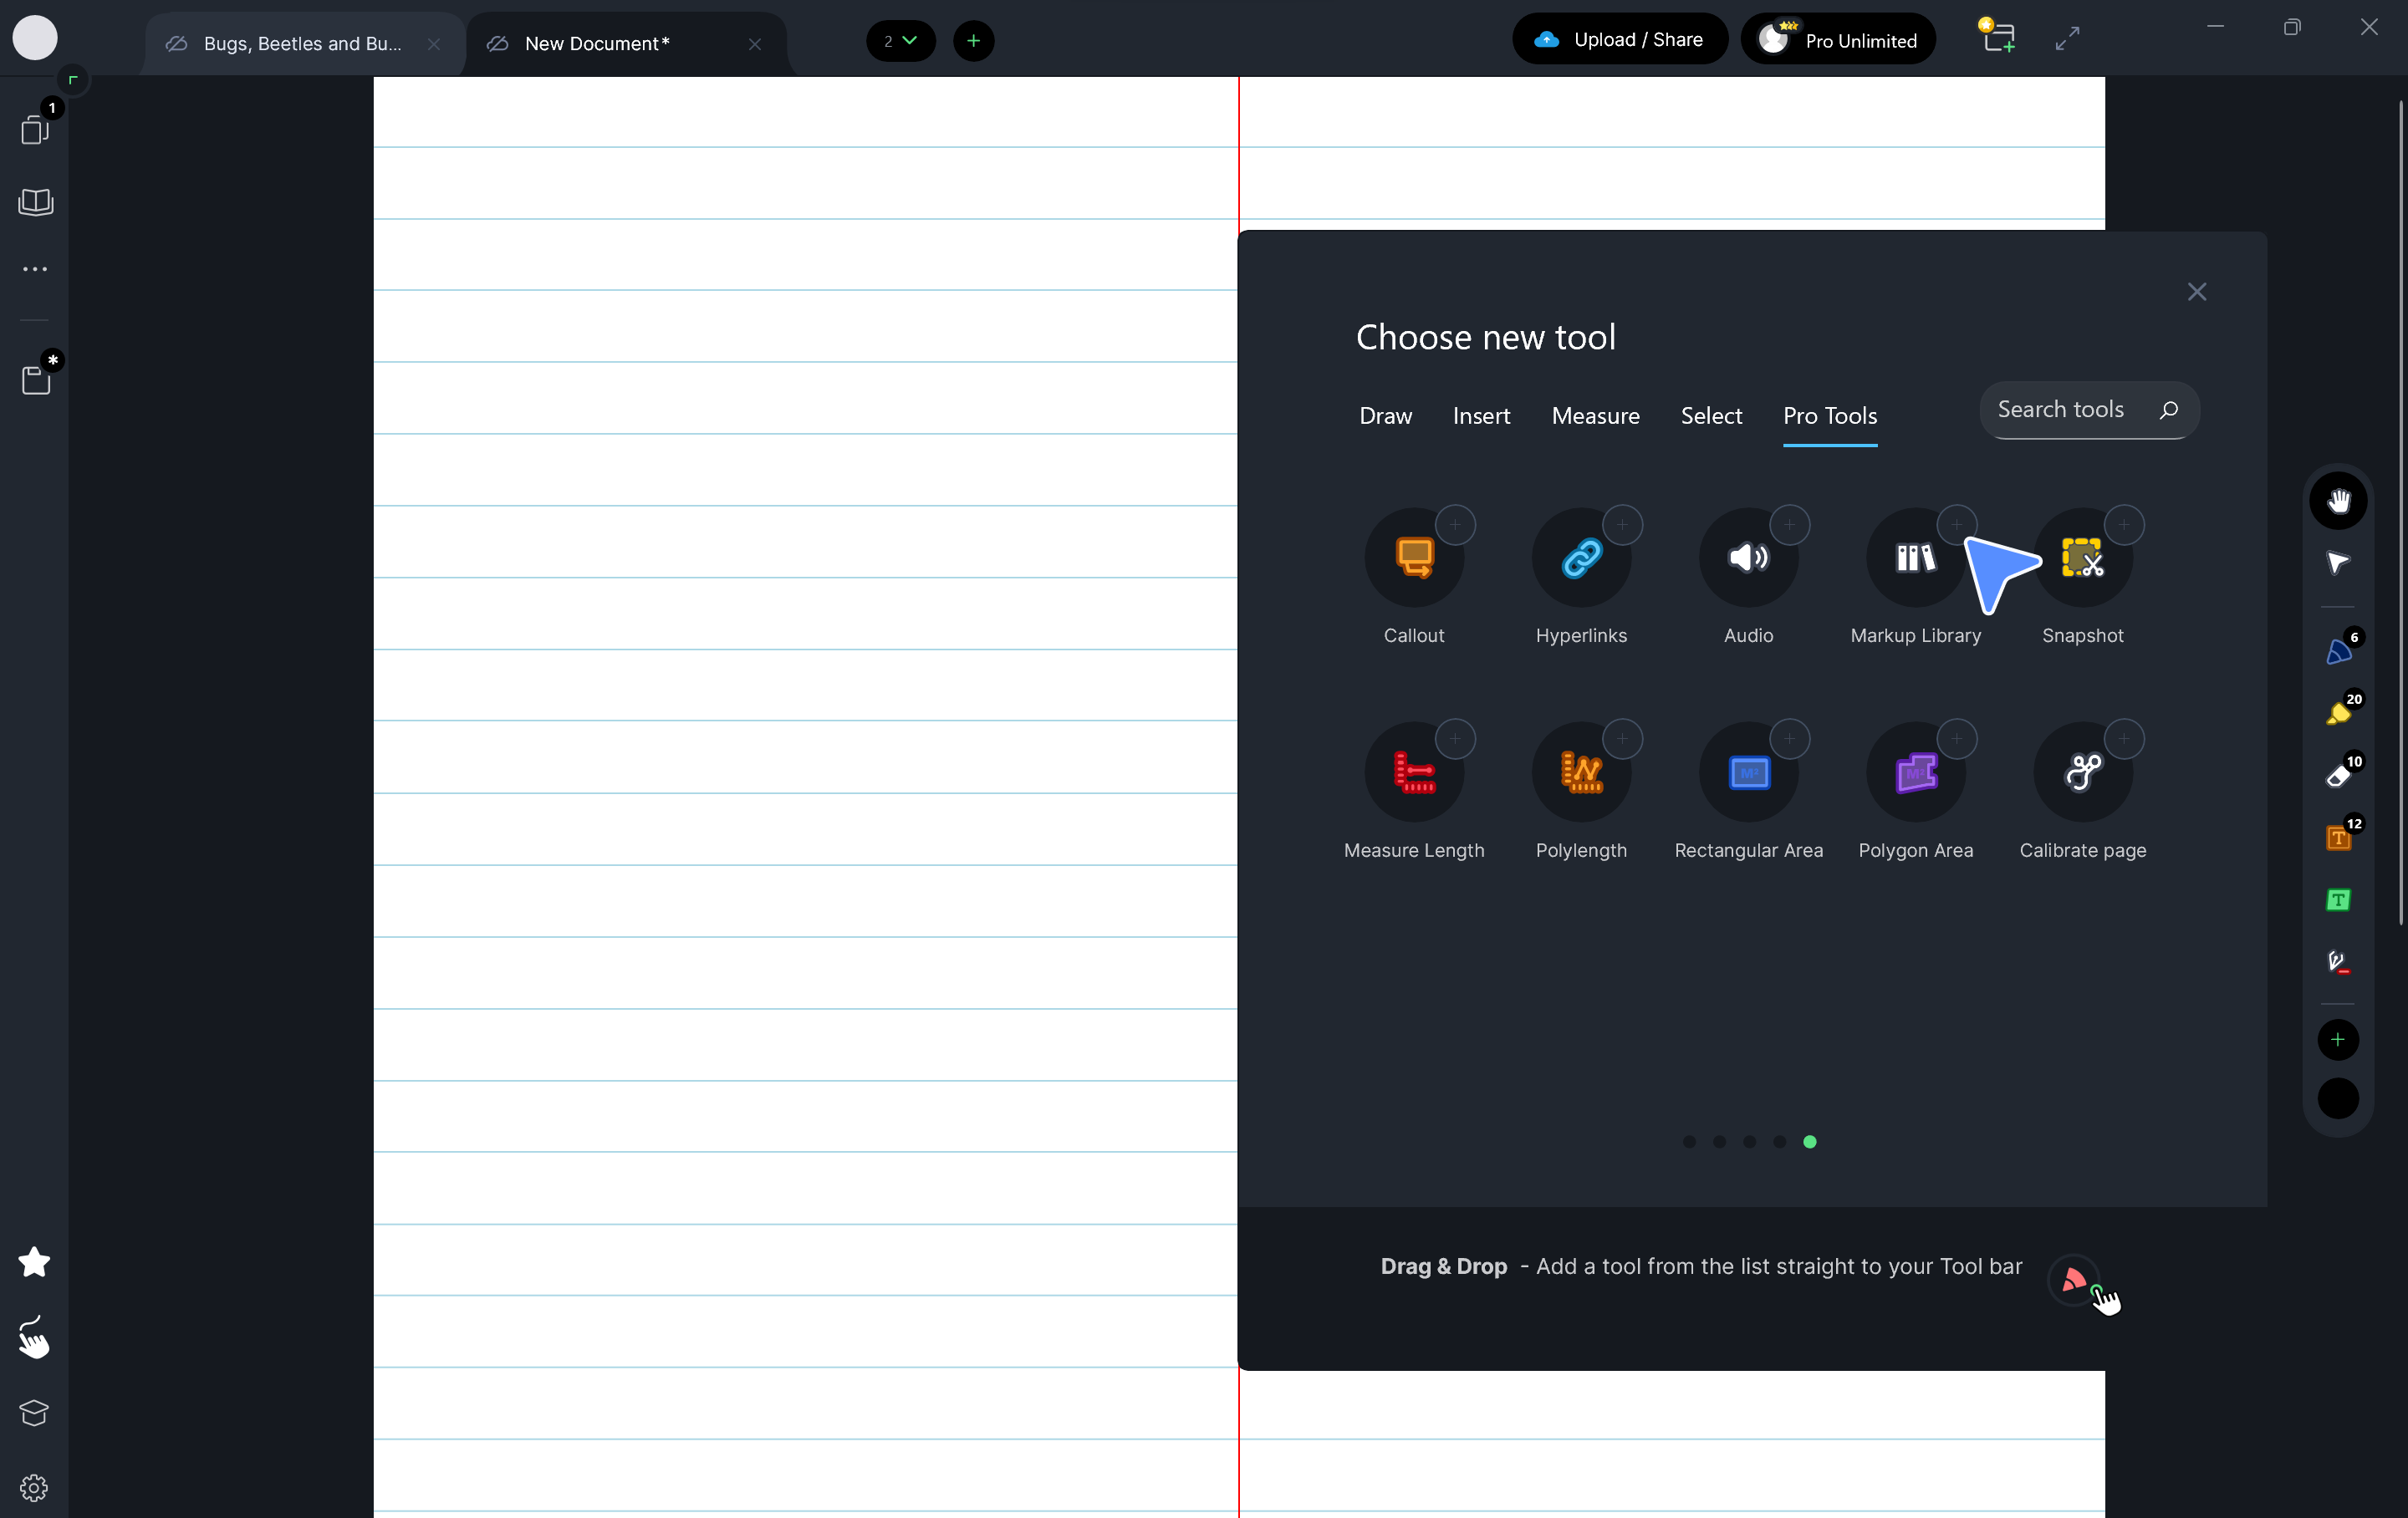Select the Callout tool in the dialog
The width and height of the screenshot is (2408, 1518).
1413,557
